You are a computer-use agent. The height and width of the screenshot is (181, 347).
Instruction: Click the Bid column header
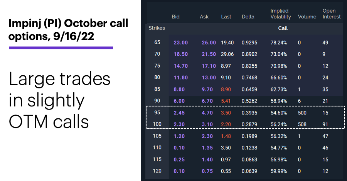(175, 17)
